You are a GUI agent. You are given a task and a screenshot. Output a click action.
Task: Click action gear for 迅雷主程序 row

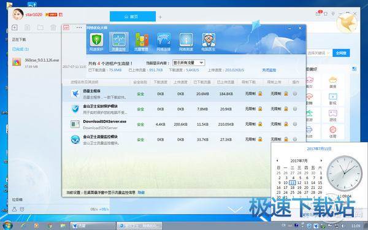click(x=295, y=94)
